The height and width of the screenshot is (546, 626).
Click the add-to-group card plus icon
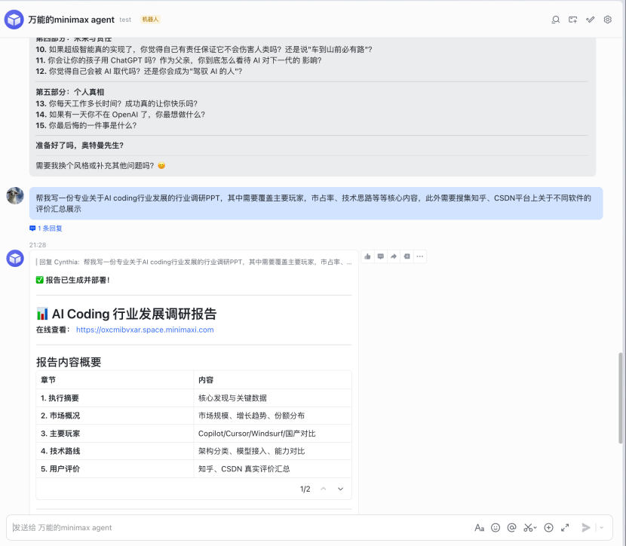[x=573, y=20]
